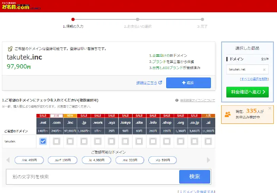Select the .vip 599円 domain pill
This screenshot has height=193, width=277.
coord(162,160)
